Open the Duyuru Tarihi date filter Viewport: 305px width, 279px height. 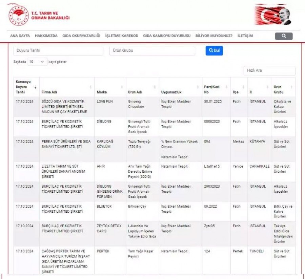[58, 50]
